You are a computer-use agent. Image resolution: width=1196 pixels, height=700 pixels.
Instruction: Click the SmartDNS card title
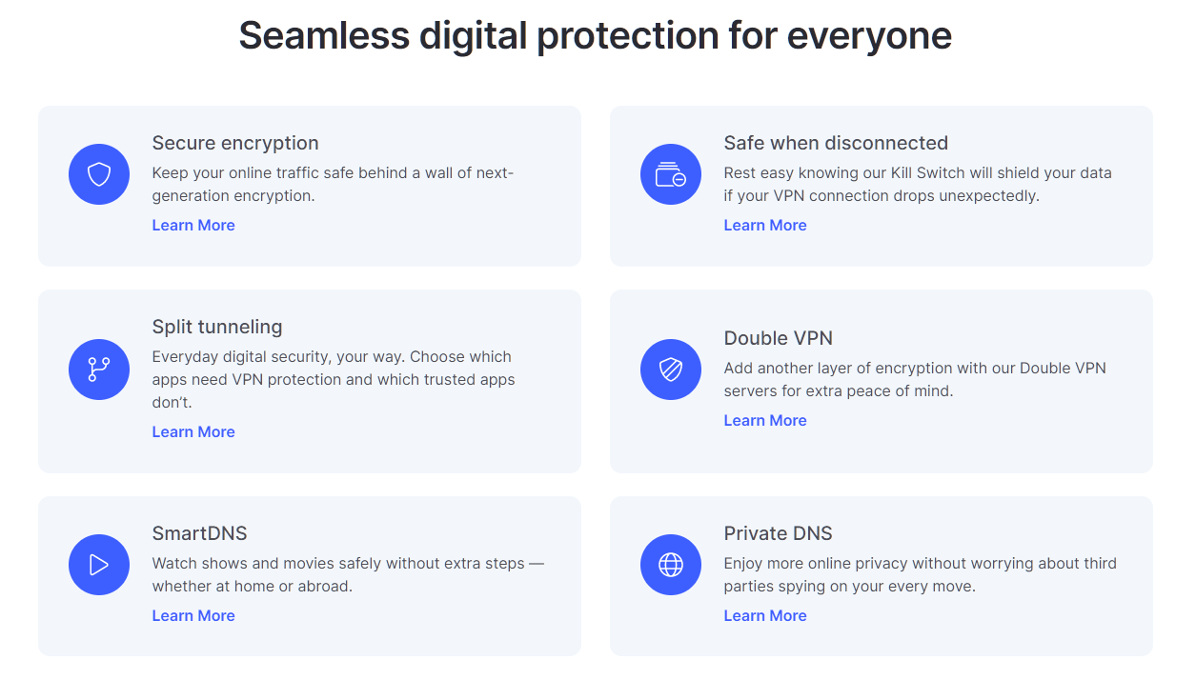199,533
